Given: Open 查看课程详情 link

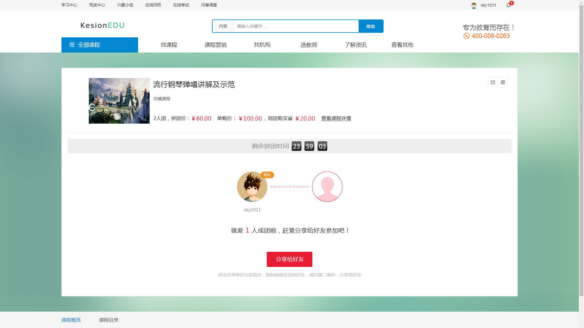Looking at the screenshot, I should (x=336, y=118).
